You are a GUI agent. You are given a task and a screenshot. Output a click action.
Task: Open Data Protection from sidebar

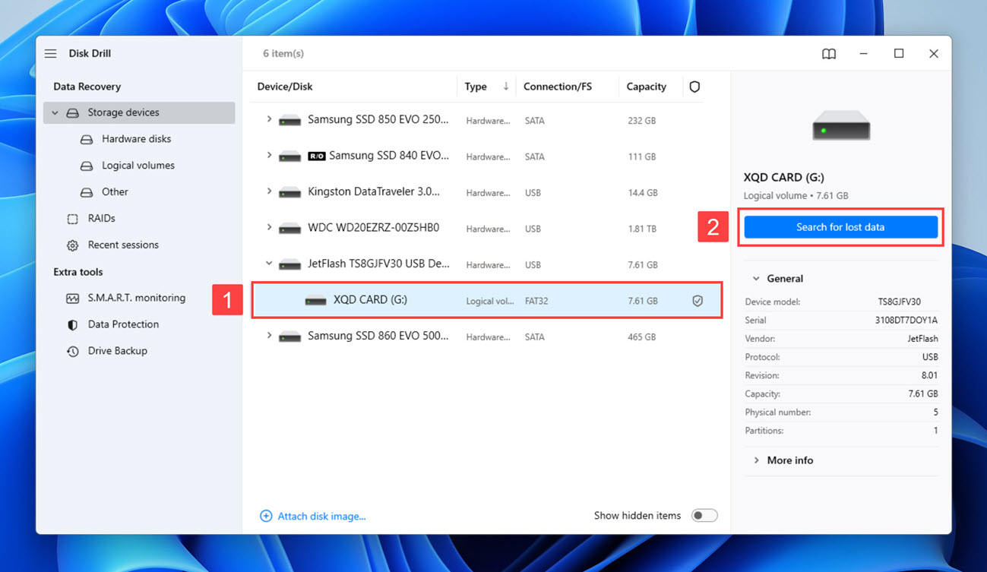pos(123,324)
